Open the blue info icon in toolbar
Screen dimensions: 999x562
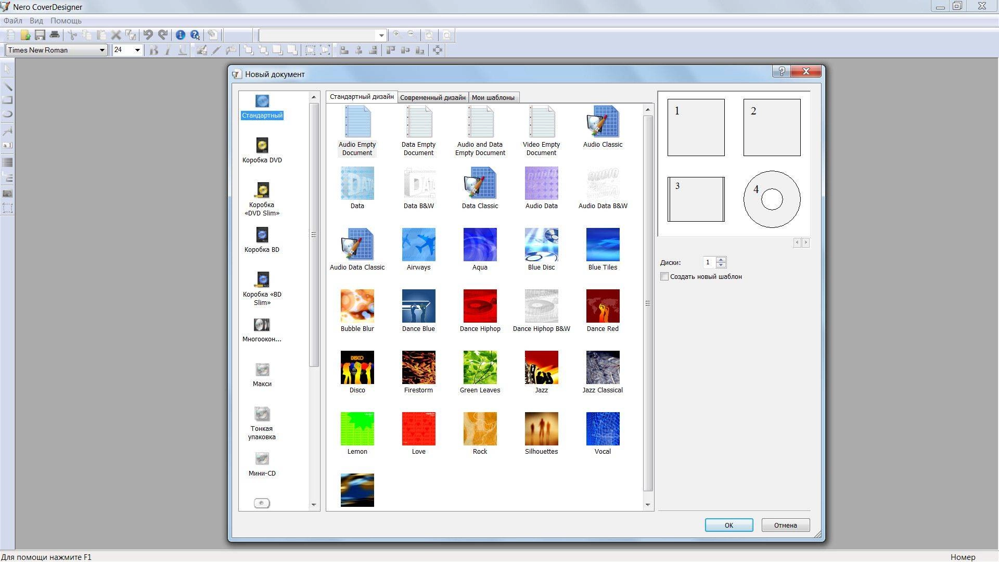click(x=180, y=35)
